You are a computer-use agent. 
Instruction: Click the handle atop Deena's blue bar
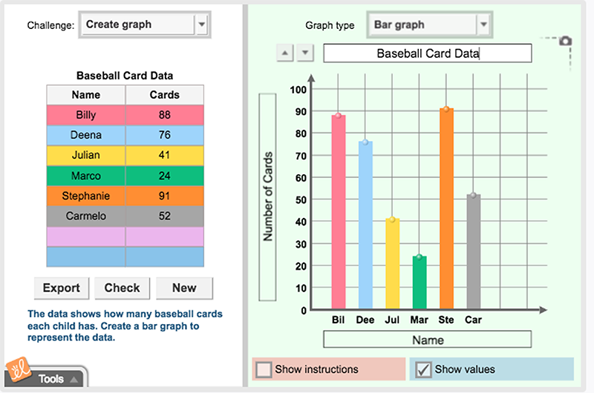tap(365, 142)
